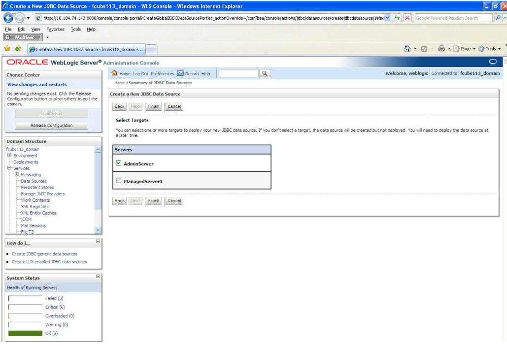Go back with the browser Back arrow
Image resolution: width=507 pixels, height=346 pixels.
point(8,18)
